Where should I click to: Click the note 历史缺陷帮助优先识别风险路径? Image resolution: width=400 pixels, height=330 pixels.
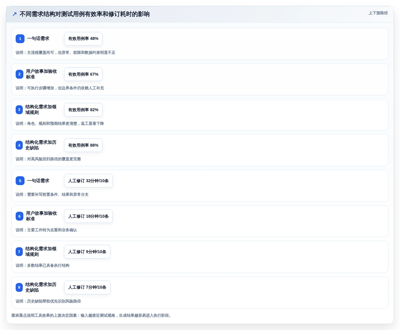point(48,301)
